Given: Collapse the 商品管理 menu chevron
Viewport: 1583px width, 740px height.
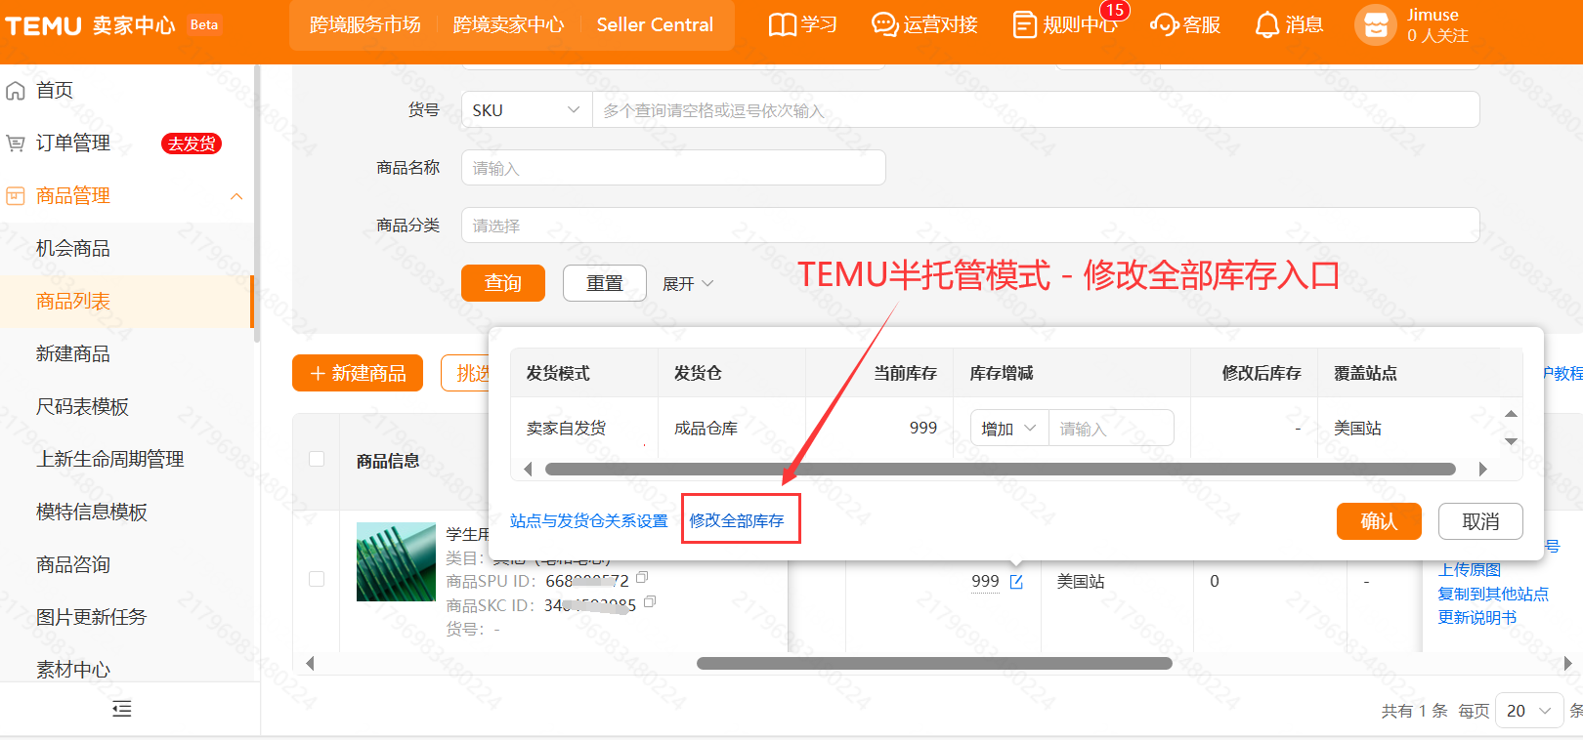Looking at the screenshot, I should (x=236, y=196).
